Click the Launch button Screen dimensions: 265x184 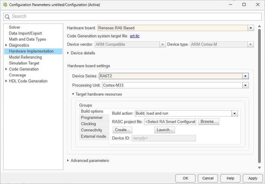(165, 130)
